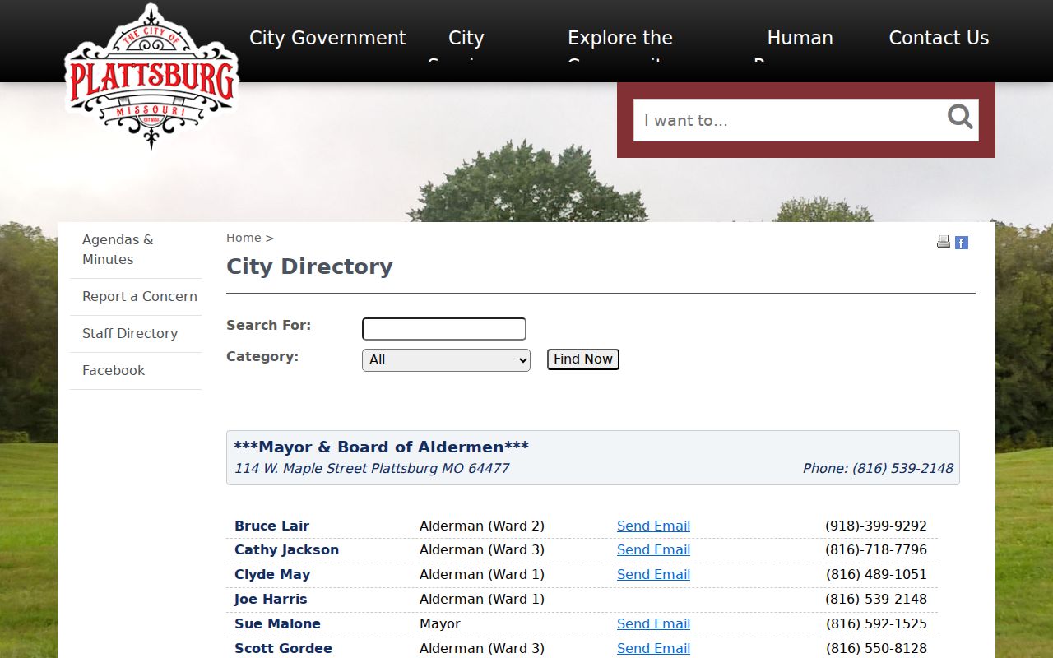Send email to Bruce Lair
Image resolution: width=1053 pixels, height=658 pixels.
coord(653,526)
